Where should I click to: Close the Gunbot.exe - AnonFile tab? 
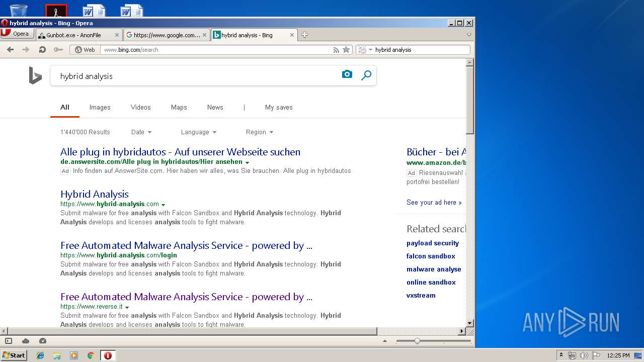tap(117, 35)
